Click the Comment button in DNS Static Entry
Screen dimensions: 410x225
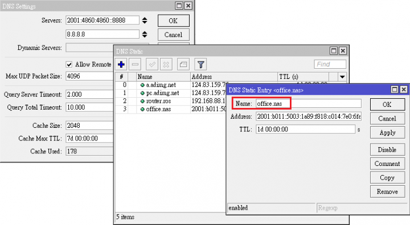click(387, 164)
